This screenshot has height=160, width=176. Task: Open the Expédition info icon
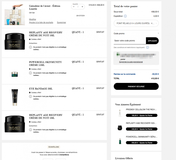[125, 16]
